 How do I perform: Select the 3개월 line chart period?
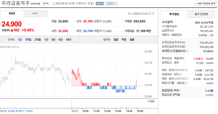pos(38,40)
